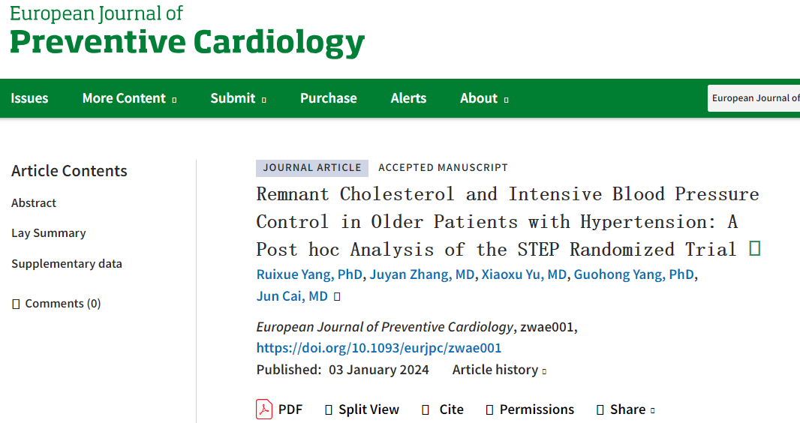
Task: Click the Permissions icon
Action: (489, 409)
